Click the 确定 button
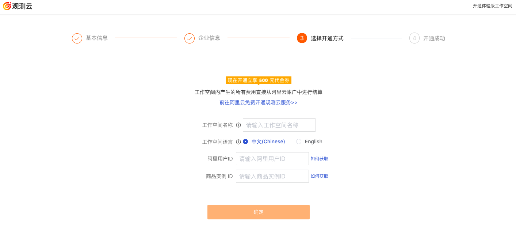 (259, 212)
